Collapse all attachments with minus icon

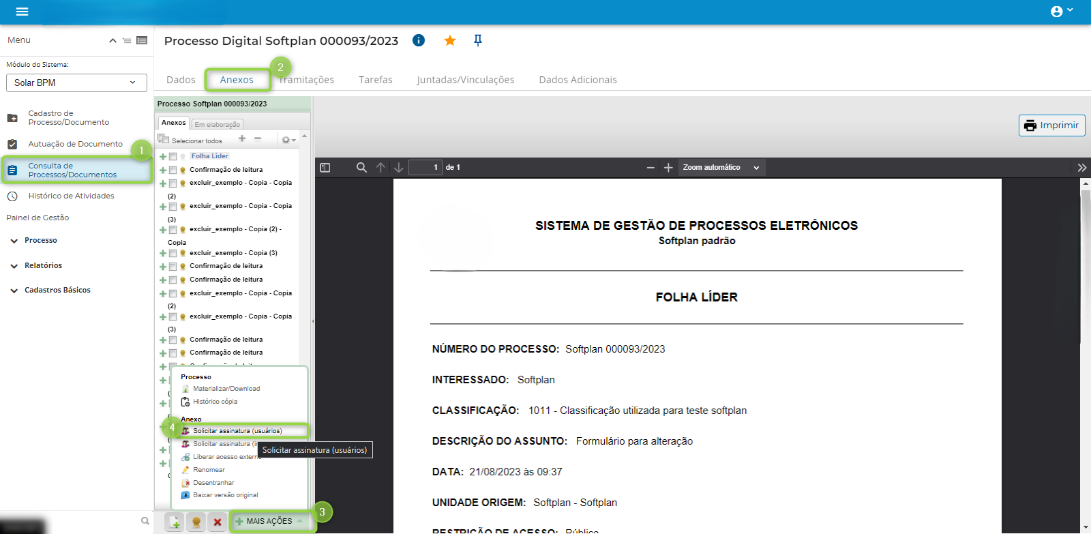click(x=258, y=138)
